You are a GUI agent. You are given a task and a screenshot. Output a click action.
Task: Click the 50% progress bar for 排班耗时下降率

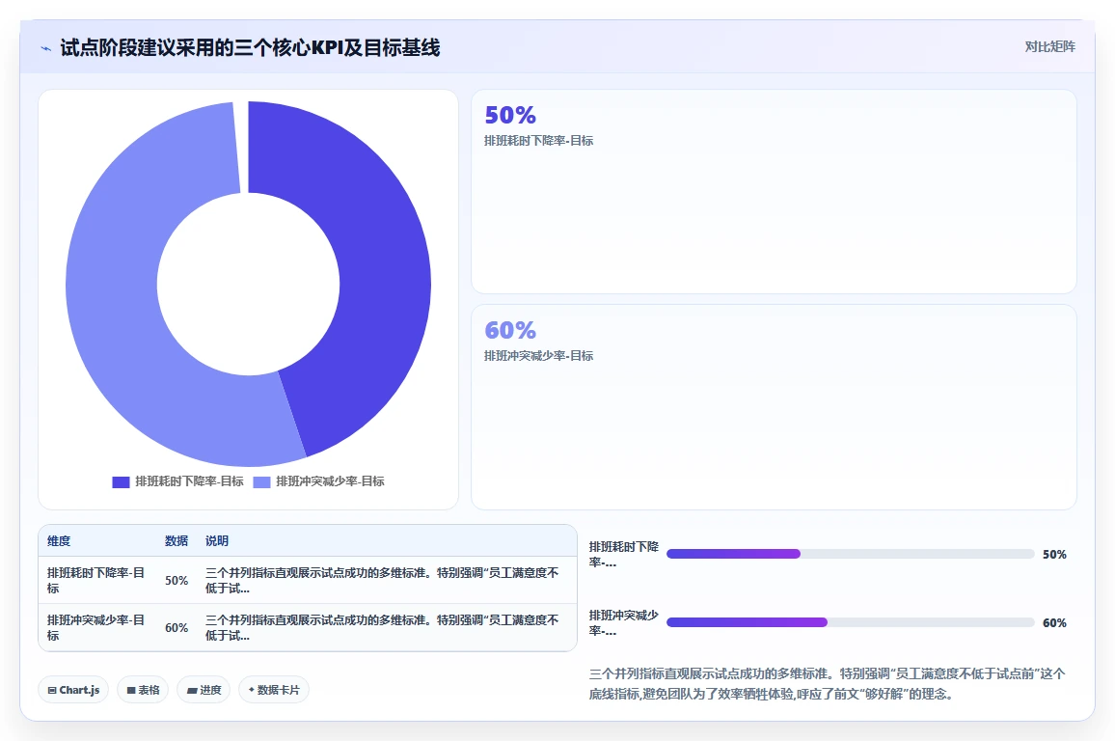(851, 554)
